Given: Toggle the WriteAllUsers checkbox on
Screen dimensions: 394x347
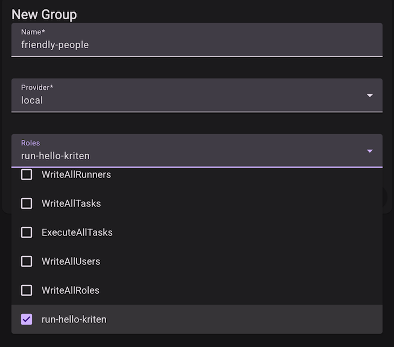Looking at the screenshot, I should (27, 261).
